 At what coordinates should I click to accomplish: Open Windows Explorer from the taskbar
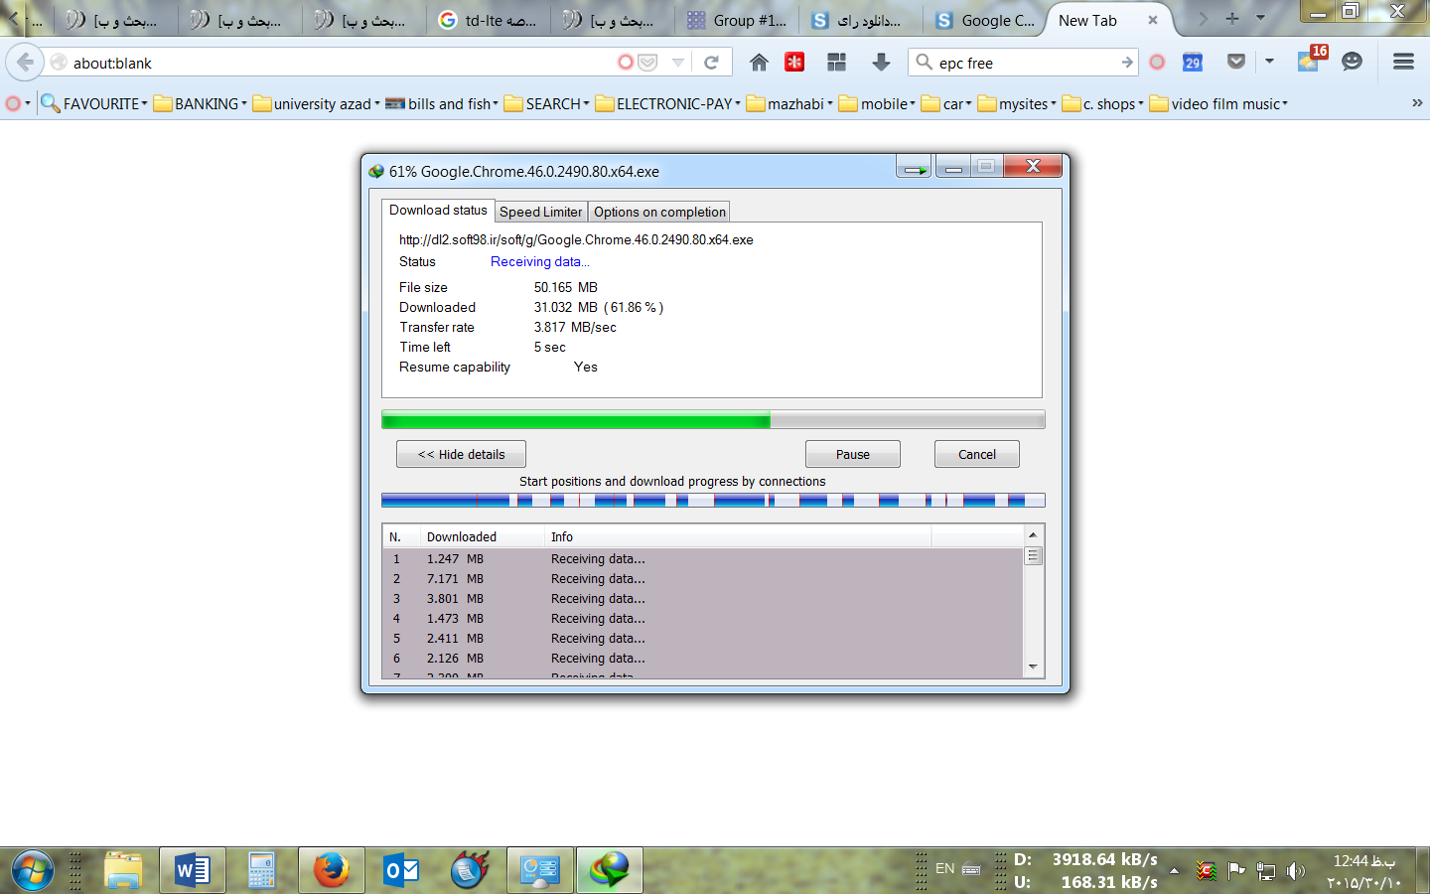pyautogui.click(x=123, y=871)
